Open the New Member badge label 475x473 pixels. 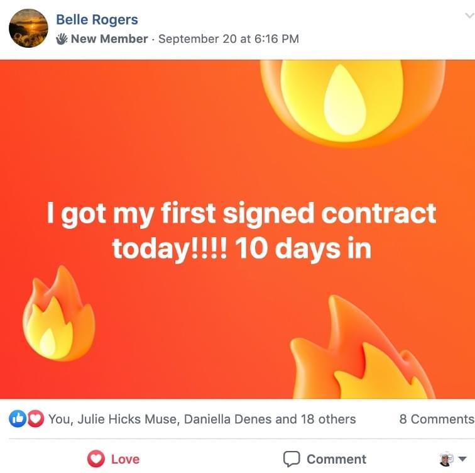pos(109,39)
